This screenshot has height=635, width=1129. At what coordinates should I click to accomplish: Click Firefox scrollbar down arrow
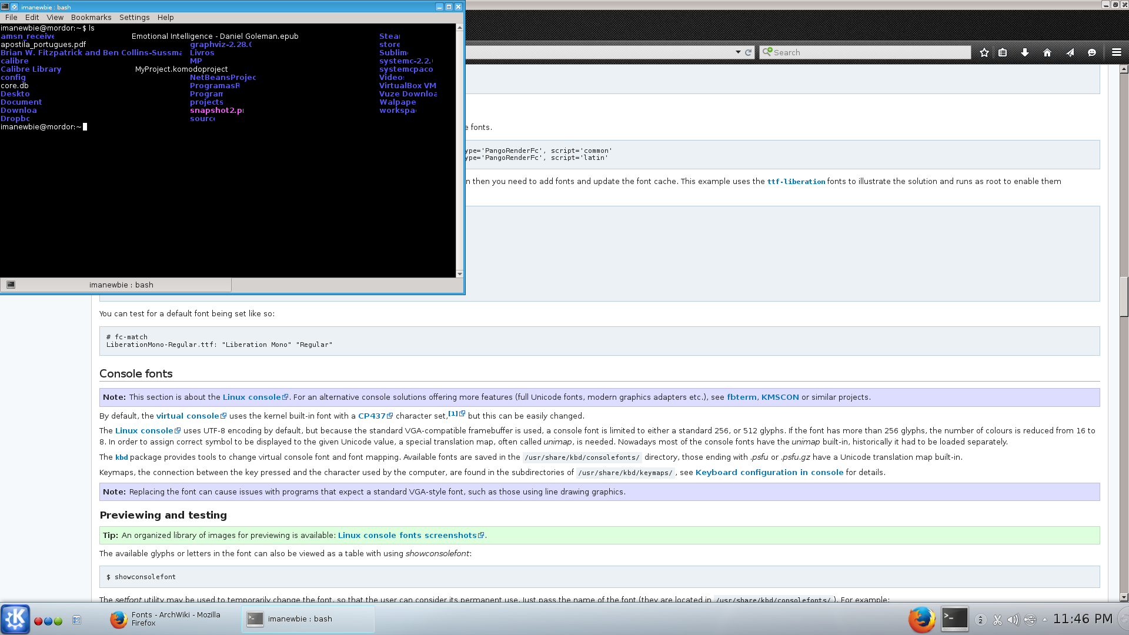click(1124, 597)
